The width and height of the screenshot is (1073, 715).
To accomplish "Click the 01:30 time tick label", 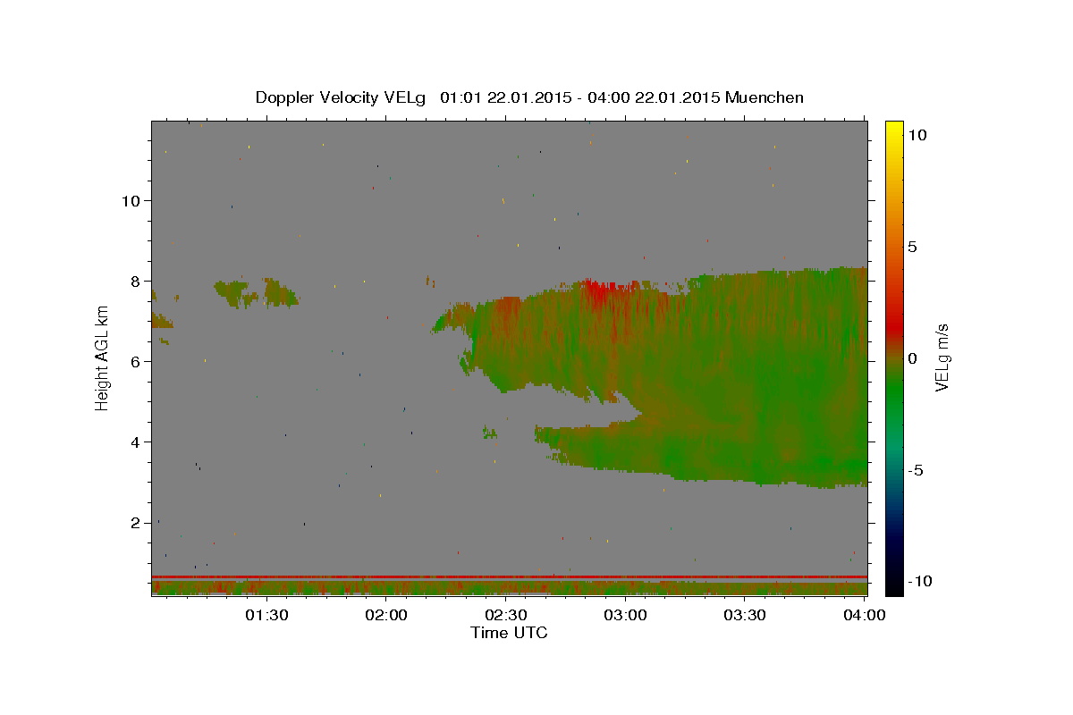I will [x=267, y=615].
